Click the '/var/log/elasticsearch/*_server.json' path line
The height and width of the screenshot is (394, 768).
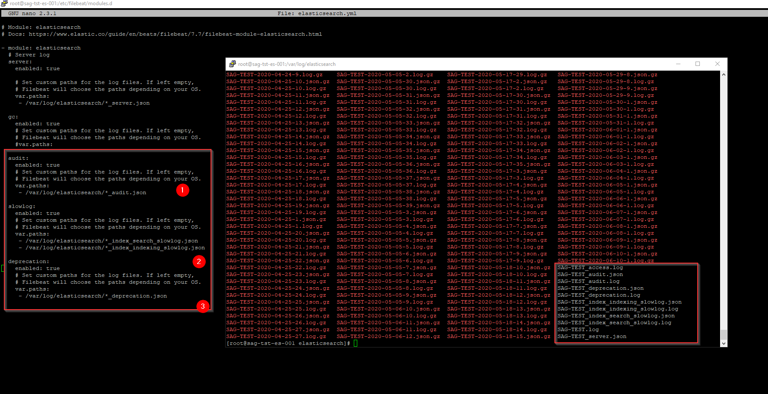(84, 103)
